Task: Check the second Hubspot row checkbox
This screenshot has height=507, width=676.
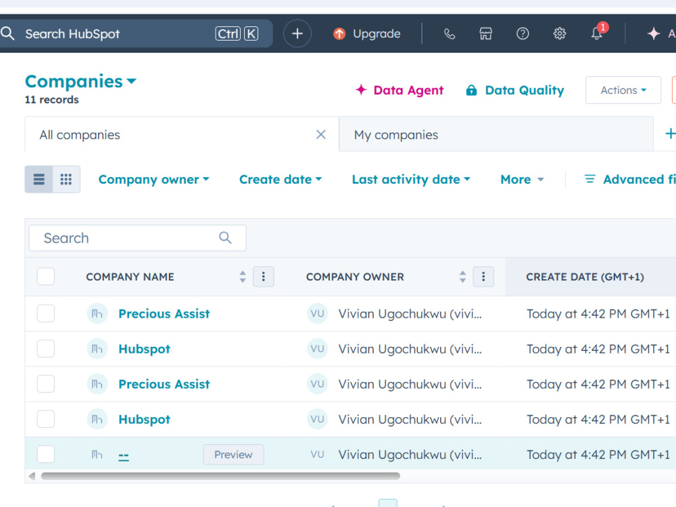Action: click(x=46, y=419)
